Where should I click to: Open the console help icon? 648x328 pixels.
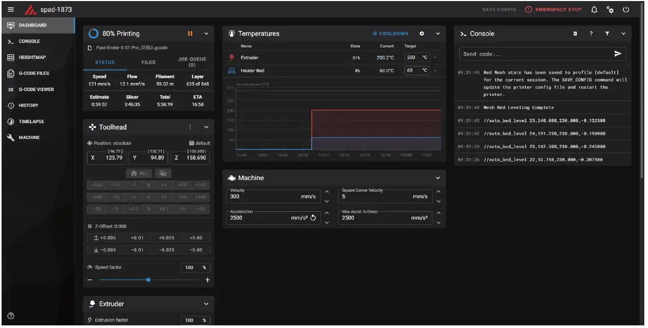(591, 34)
